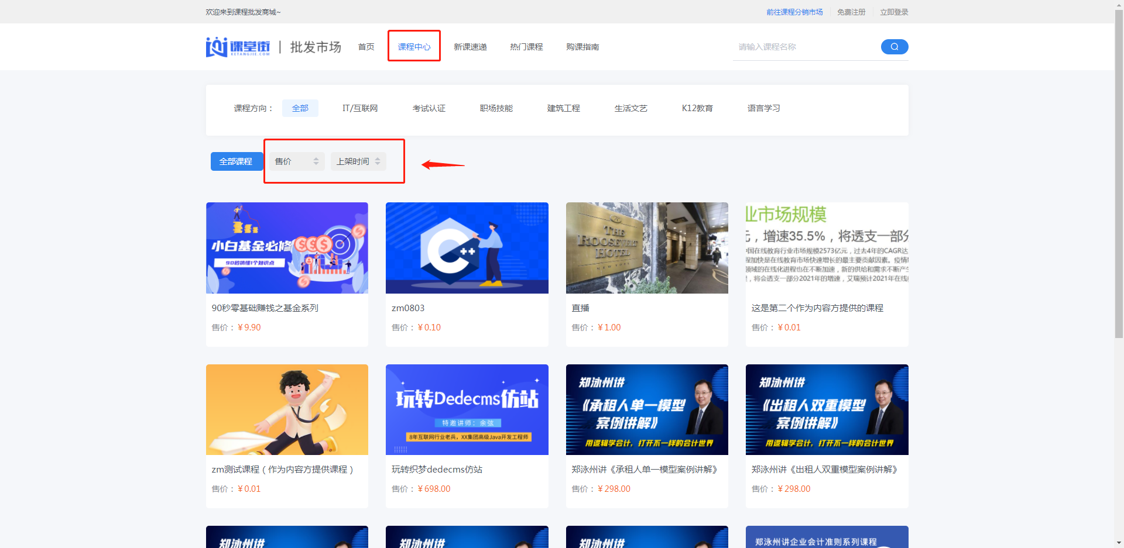
Task: Click the price ¥1.00
Action: point(609,328)
